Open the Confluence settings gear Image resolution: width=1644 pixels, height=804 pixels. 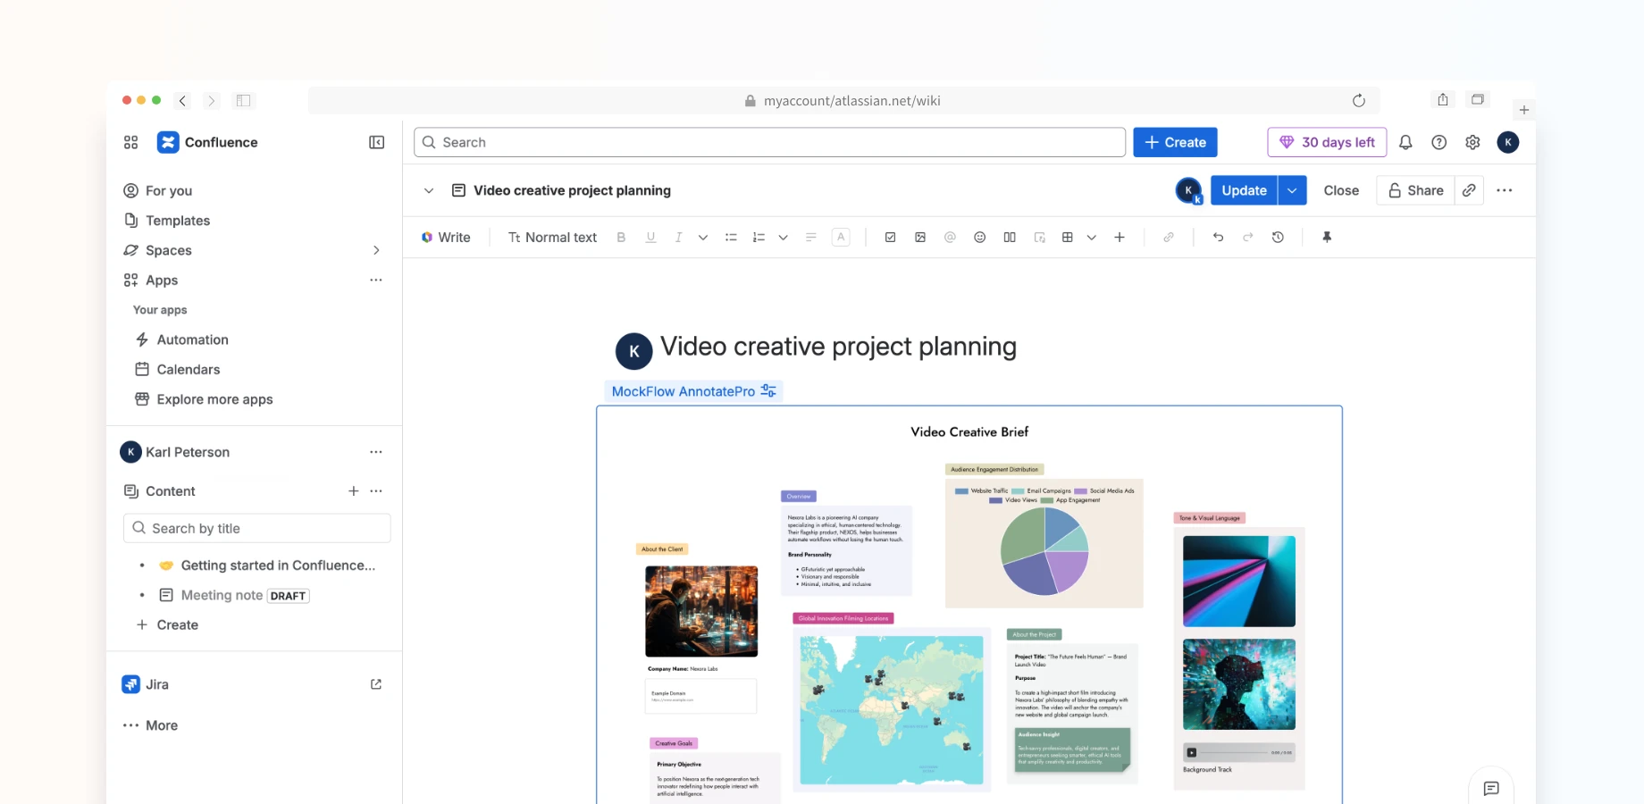tap(1472, 142)
